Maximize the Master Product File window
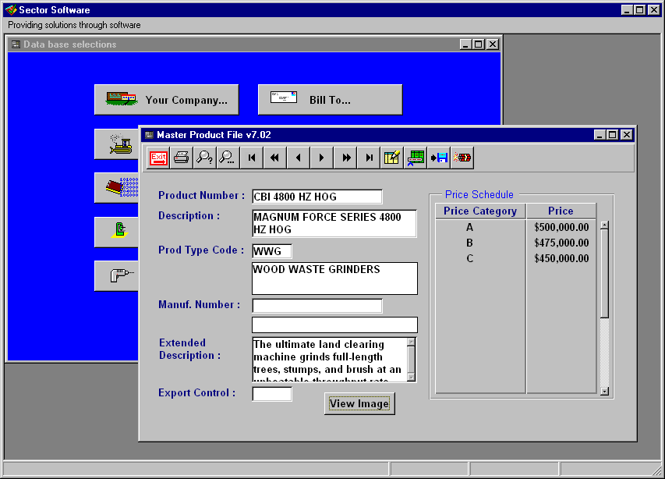 click(x=613, y=135)
